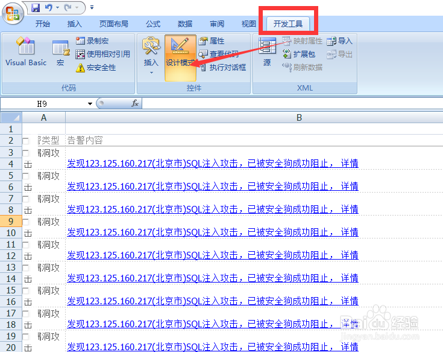Viewport: 443px width, 352px height.
Task: Tick the checkbox in row 9
Action: point(26,222)
